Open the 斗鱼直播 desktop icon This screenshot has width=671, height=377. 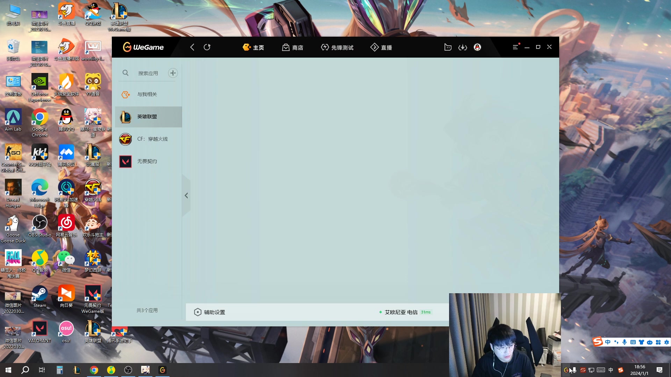click(x=66, y=15)
